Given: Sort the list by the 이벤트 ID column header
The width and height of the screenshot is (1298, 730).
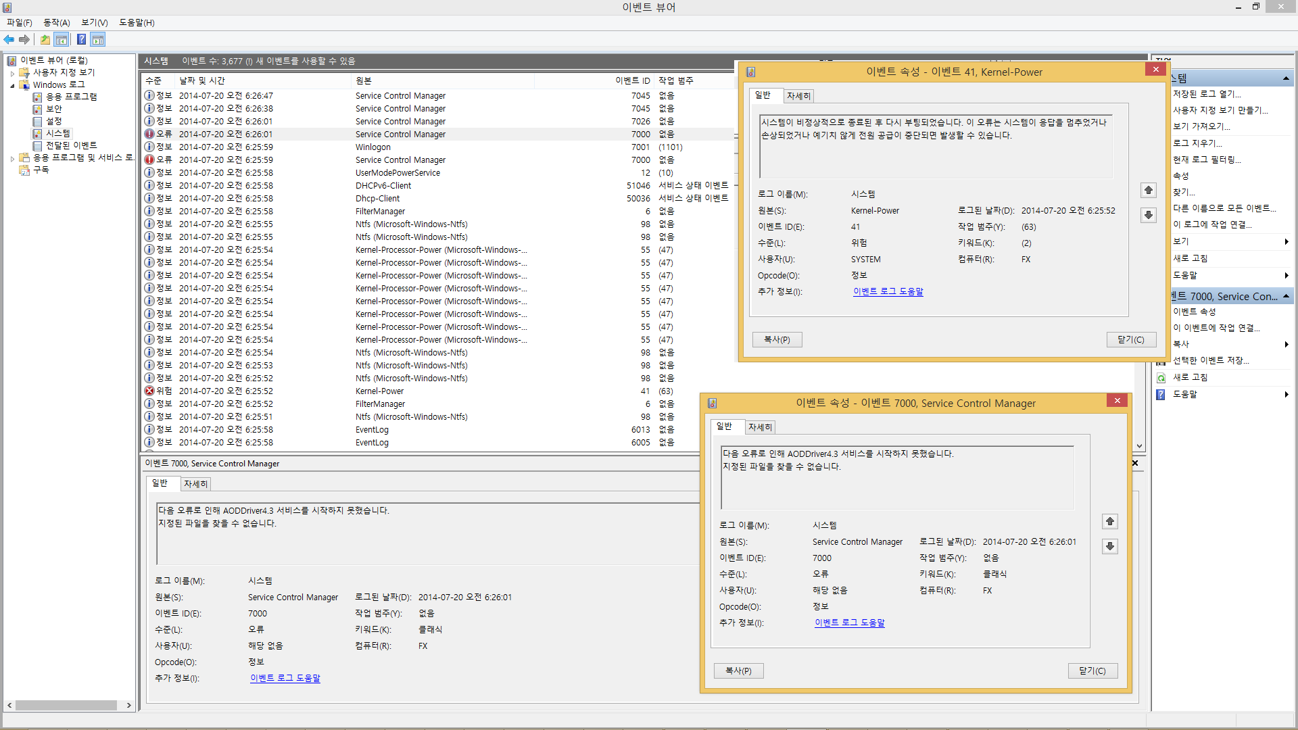Looking at the screenshot, I should click(x=594, y=80).
